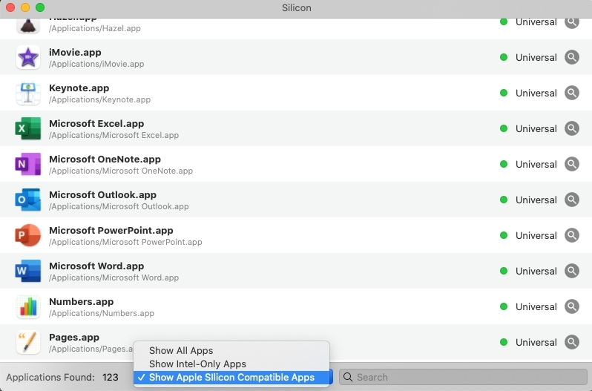Click the Microsoft OneNote app icon
Viewport: 592px width, 391px height.
(x=28, y=165)
